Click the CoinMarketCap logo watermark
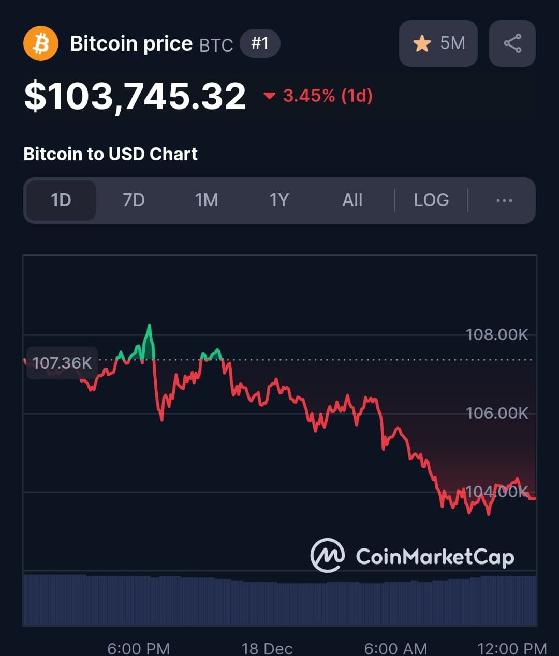This screenshot has width=559, height=656. tap(412, 556)
